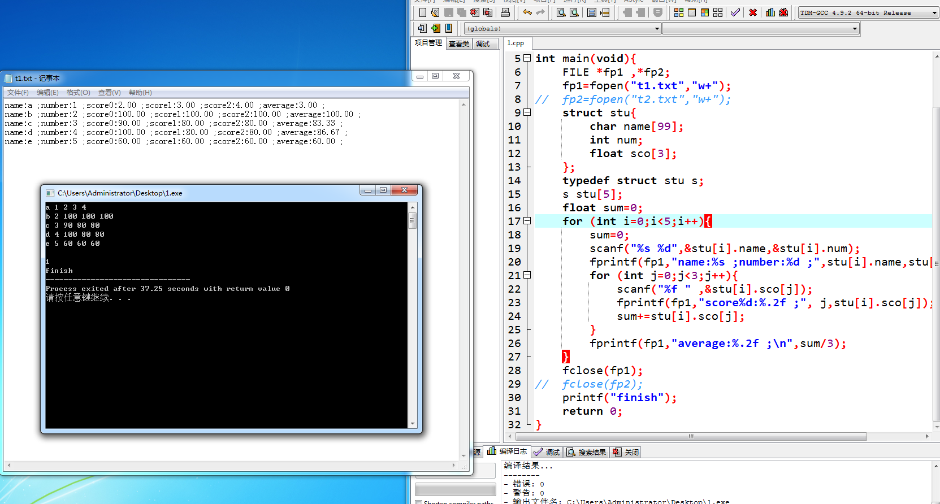
Task: Click the 关闭 bottom panel tab
Action: (626, 452)
